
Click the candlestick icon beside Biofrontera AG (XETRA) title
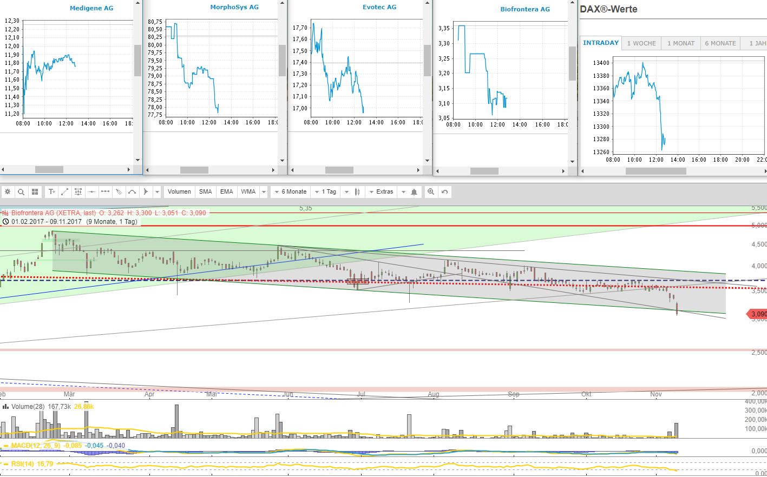(x=5, y=213)
